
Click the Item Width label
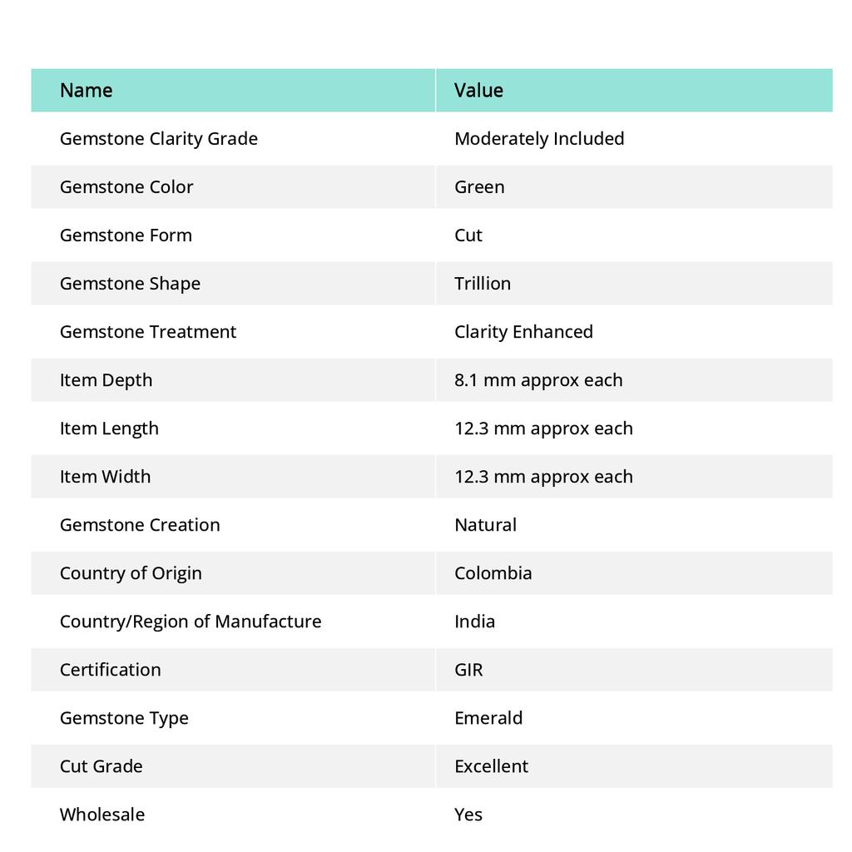click(106, 476)
